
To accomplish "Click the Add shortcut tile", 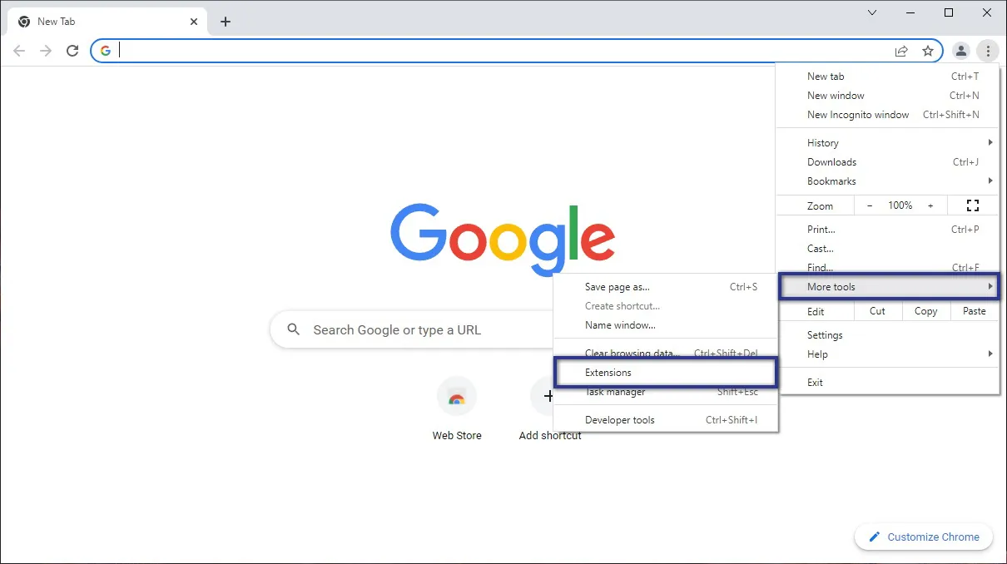I will click(550, 397).
